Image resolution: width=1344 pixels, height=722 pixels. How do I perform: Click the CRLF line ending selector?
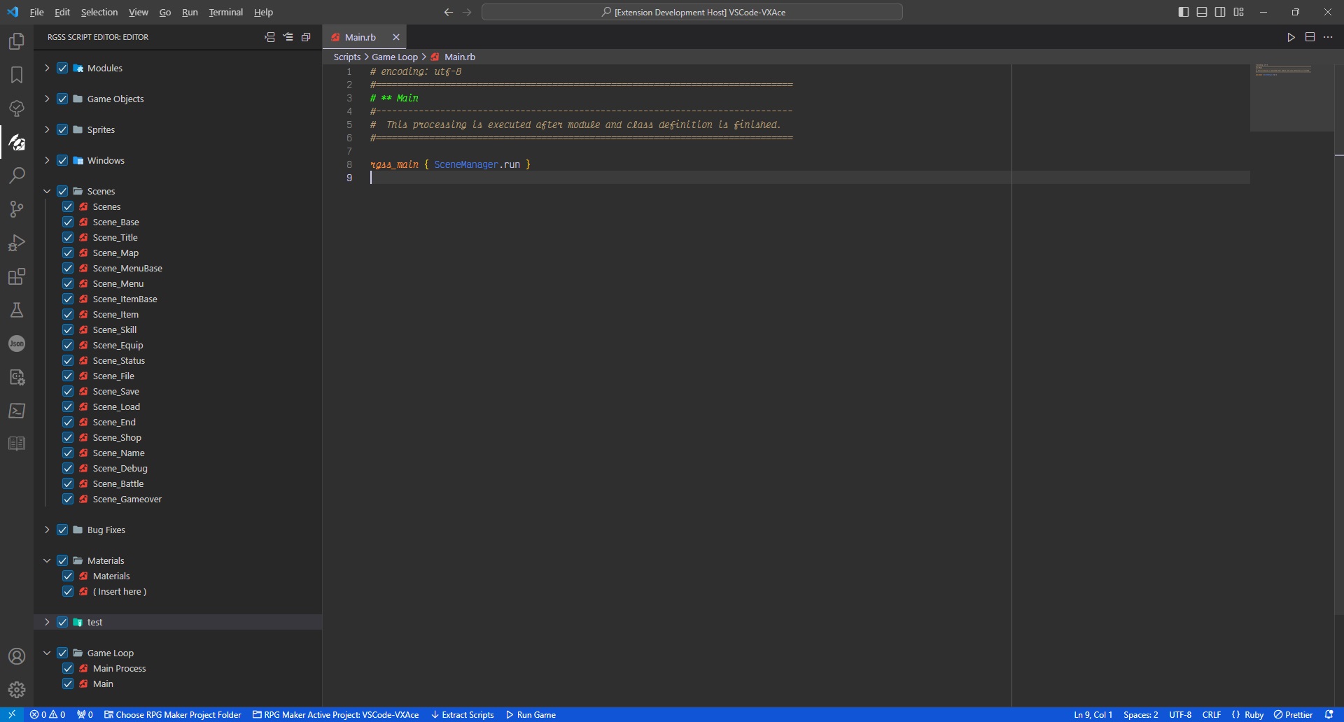pyautogui.click(x=1212, y=714)
